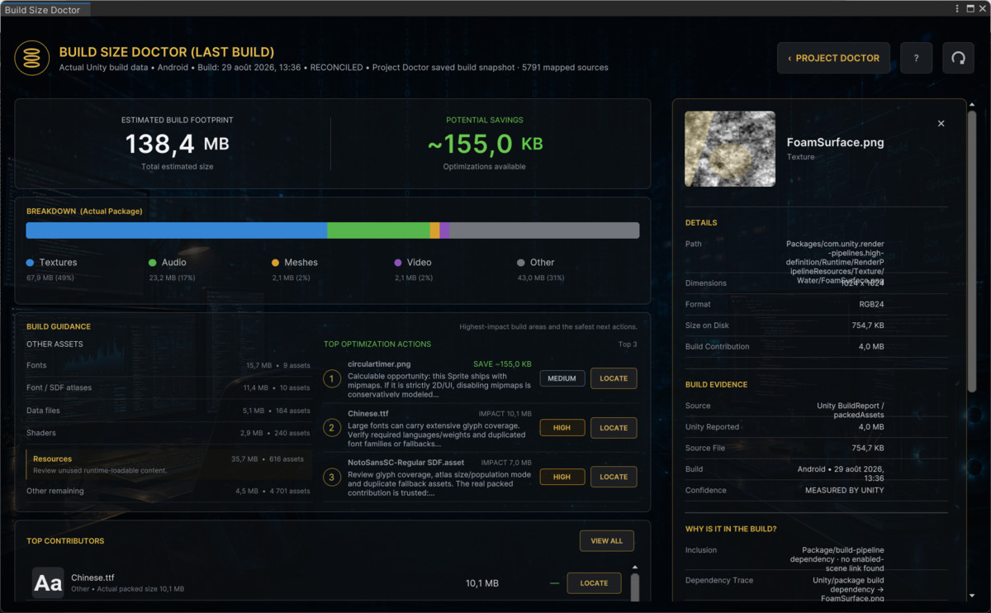
Task: Click the number 1 badge for circulartimer.png
Action: [x=332, y=378]
